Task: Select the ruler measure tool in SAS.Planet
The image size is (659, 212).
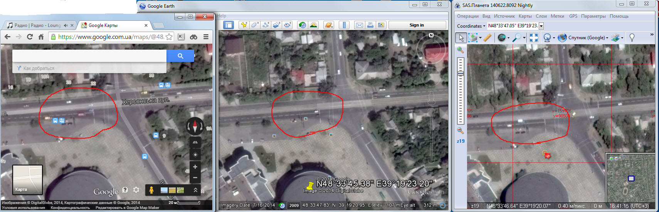Action: [x=488, y=37]
